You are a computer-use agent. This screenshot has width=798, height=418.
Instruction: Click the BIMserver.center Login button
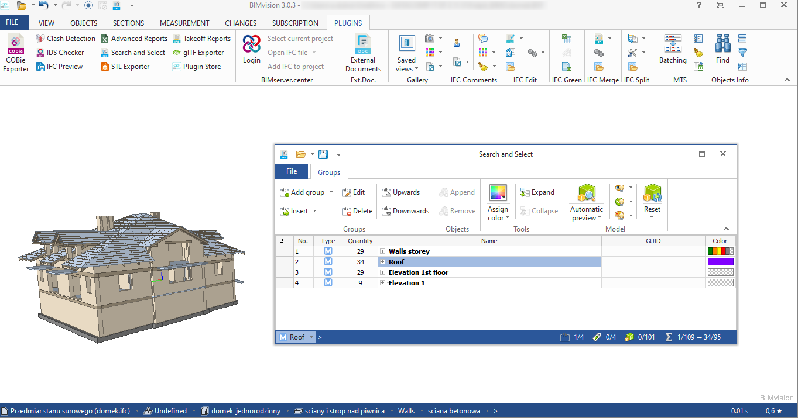[x=252, y=50]
